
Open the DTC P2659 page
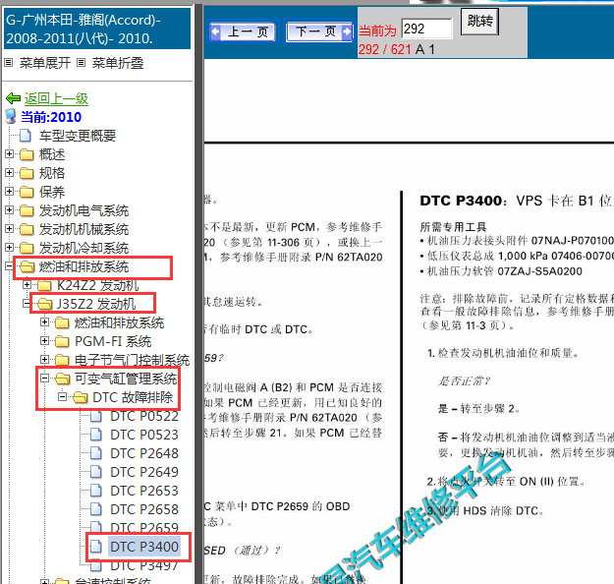[x=144, y=528]
